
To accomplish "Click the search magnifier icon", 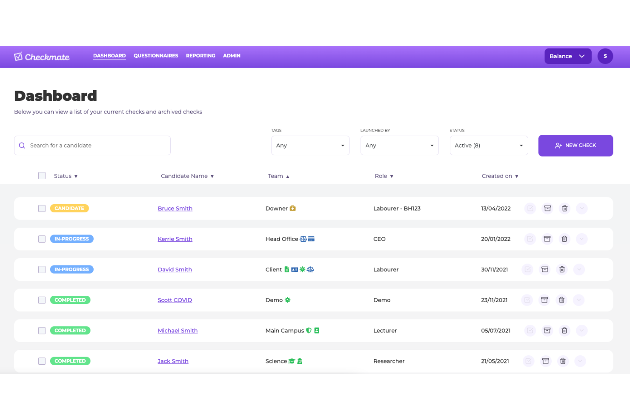I will 22,146.
